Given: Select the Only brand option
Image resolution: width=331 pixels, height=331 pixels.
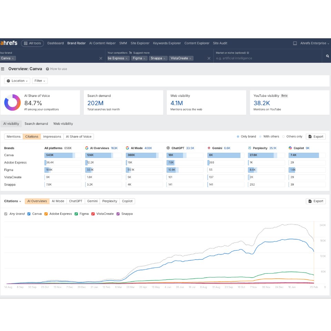Looking at the screenshot, I should 246,137.
